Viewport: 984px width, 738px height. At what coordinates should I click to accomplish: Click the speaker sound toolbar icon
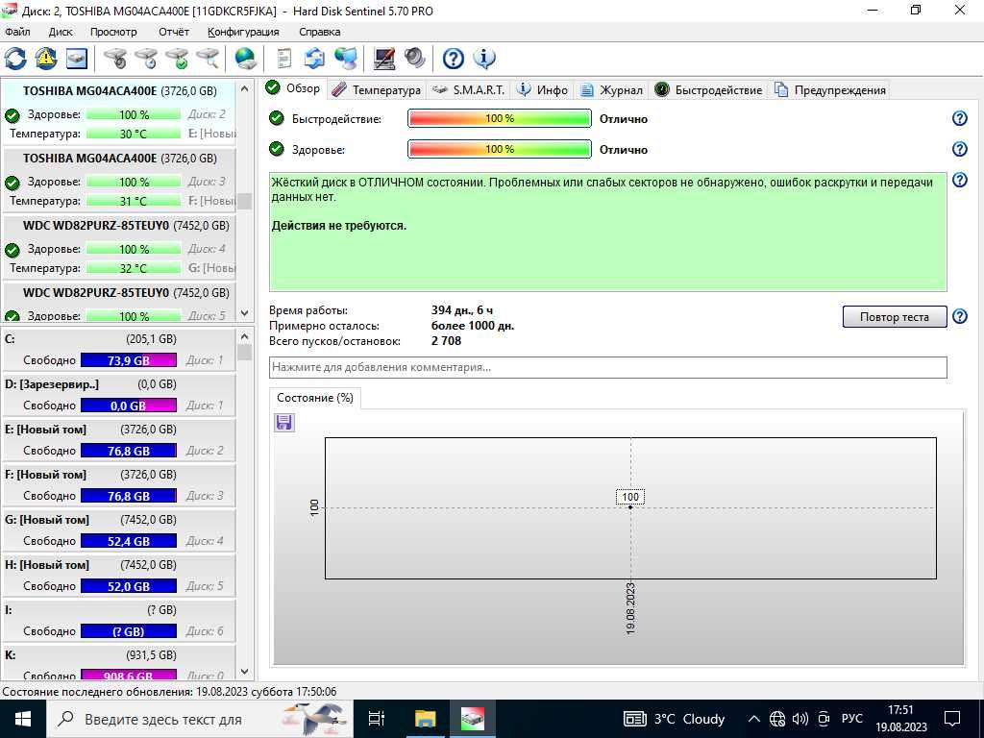[x=414, y=59]
